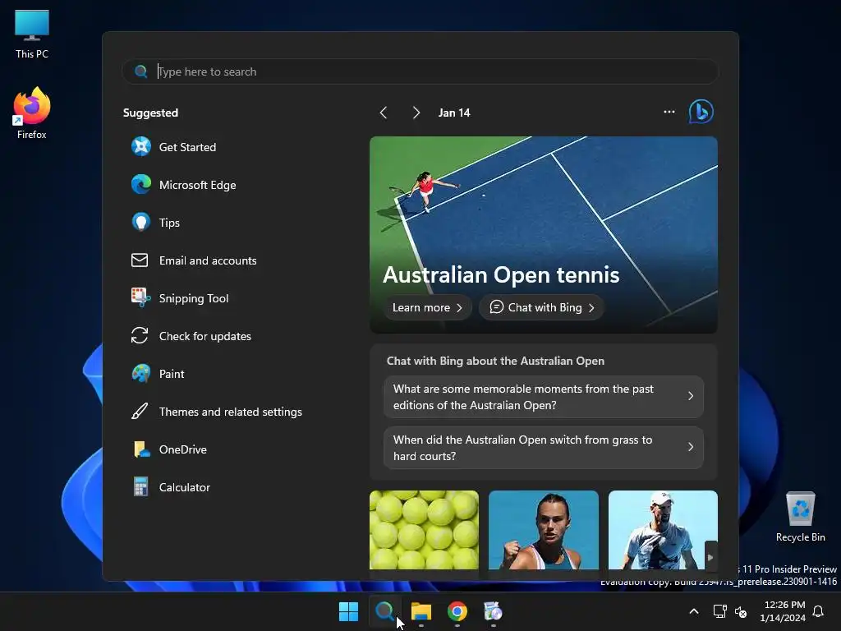Launch OneDrive from suggestions
Image resolution: width=841 pixels, height=631 pixels.
click(x=169, y=449)
